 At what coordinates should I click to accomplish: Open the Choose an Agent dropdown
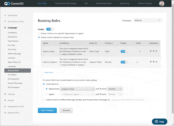click(x=78, y=94)
